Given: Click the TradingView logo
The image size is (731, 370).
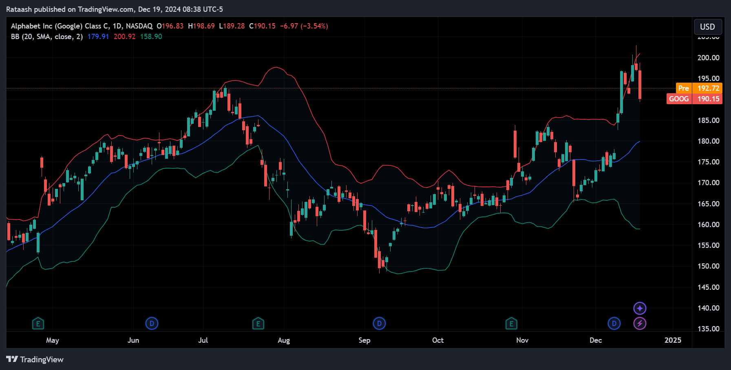Looking at the screenshot, I should [x=35, y=359].
